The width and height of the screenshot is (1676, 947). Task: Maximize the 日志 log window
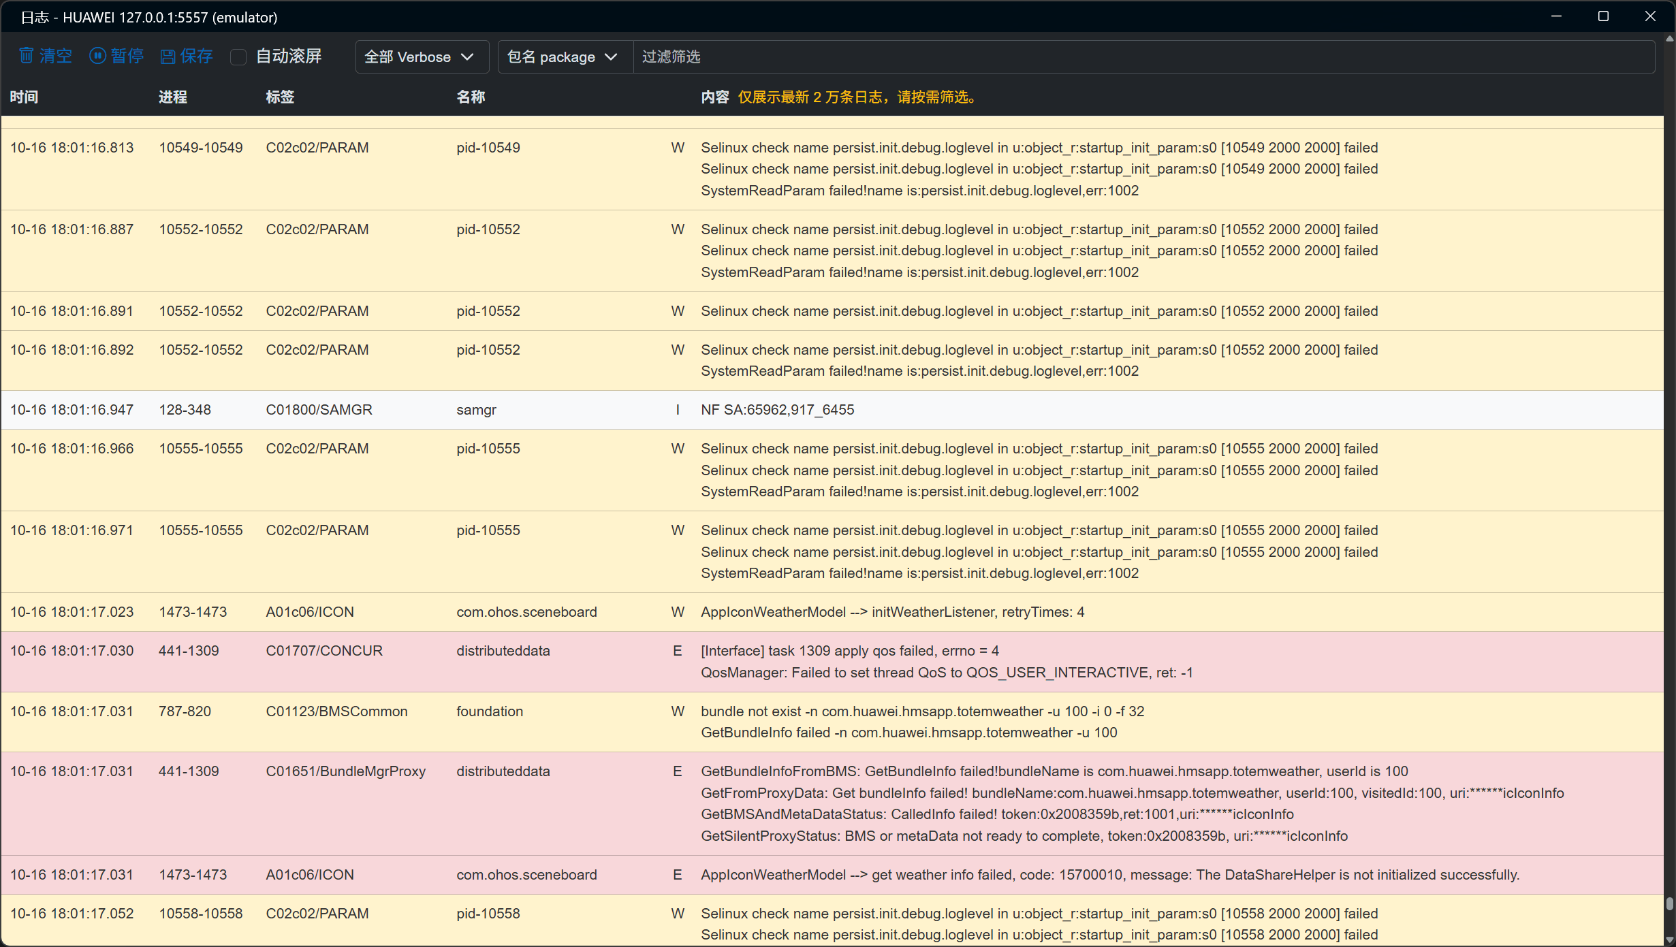1603,16
